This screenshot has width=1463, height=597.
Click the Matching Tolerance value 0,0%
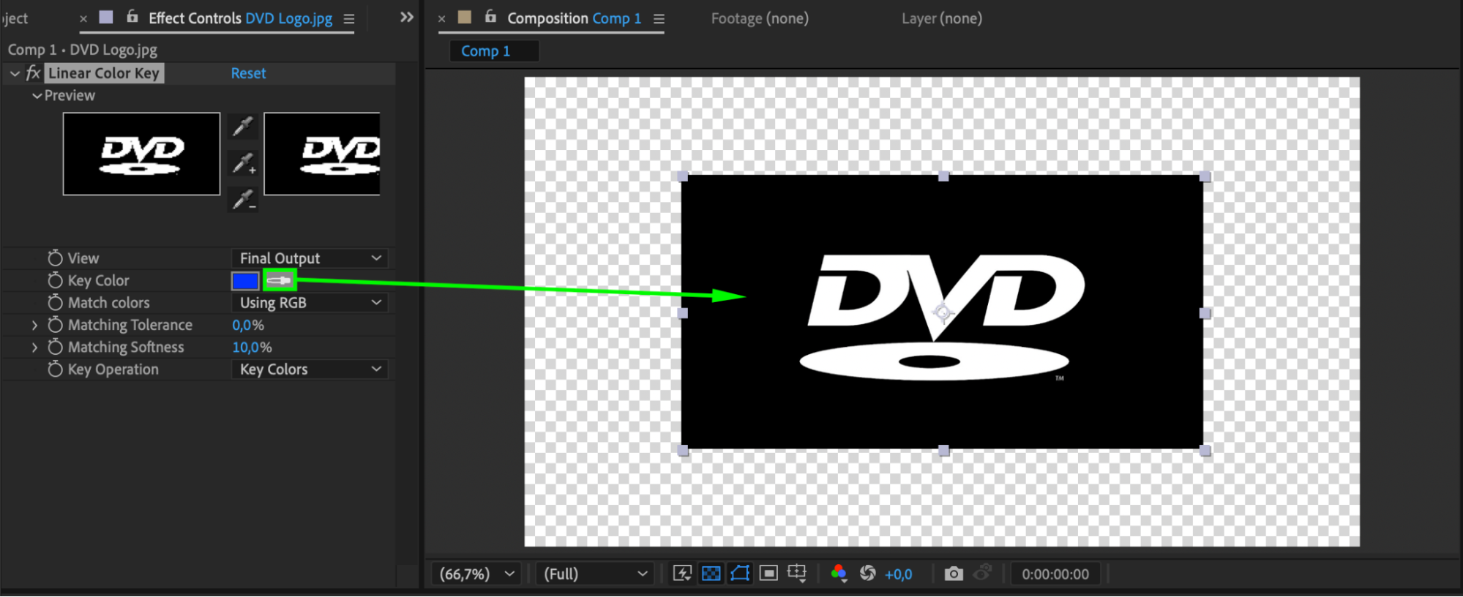click(x=248, y=325)
